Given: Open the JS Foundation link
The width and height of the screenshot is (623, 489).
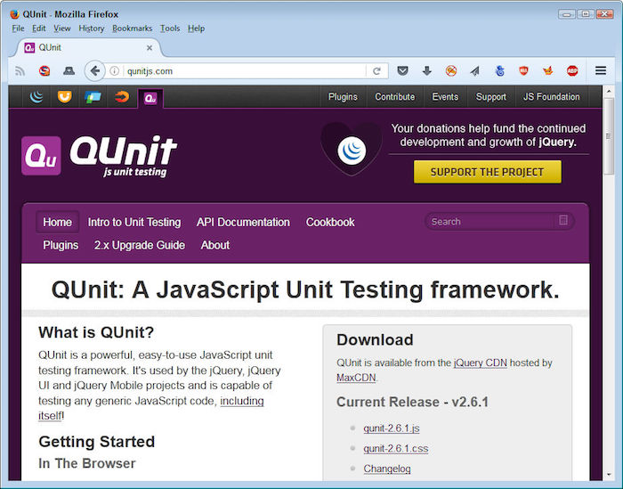Looking at the screenshot, I should click(x=552, y=96).
